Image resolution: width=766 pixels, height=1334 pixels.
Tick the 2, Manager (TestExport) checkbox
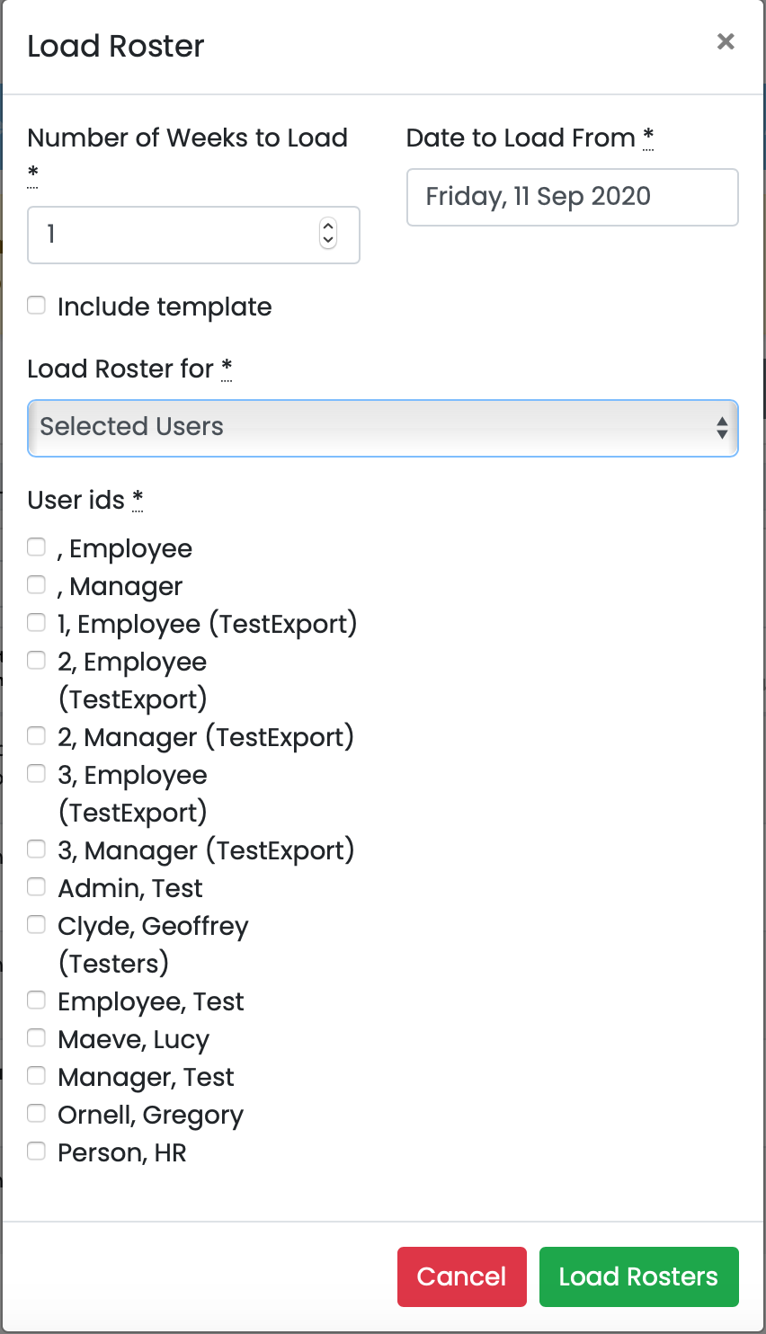click(x=37, y=735)
